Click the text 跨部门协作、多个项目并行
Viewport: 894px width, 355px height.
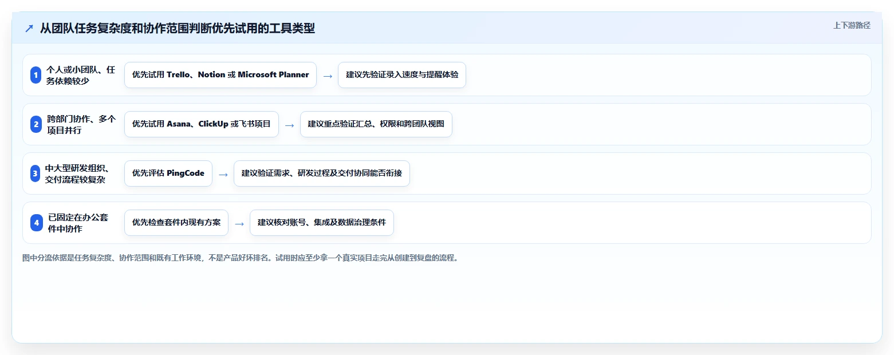point(81,124)
